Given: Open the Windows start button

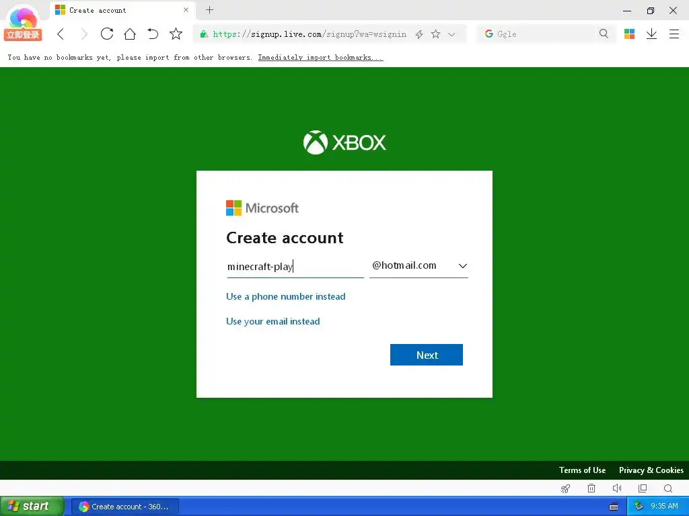Looking at the screenshot, I should click(x=32, y=507).
